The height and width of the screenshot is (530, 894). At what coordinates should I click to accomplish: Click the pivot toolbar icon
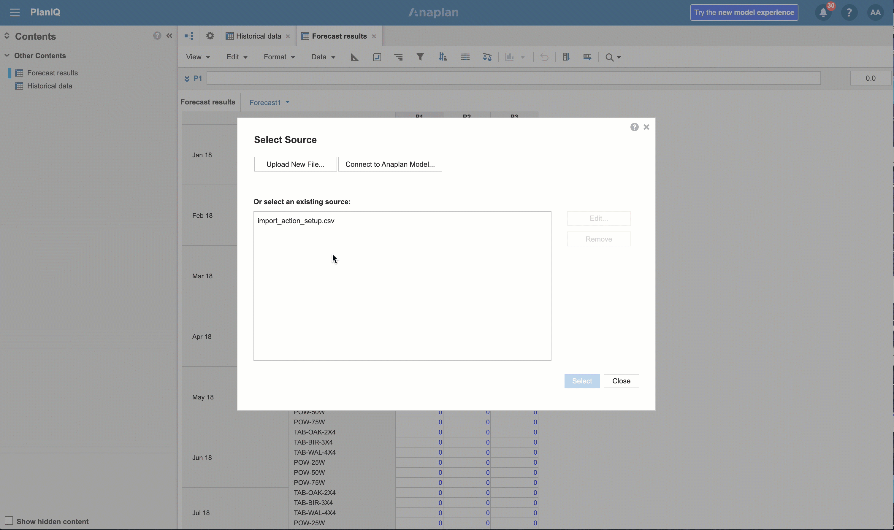pos(377,57)
